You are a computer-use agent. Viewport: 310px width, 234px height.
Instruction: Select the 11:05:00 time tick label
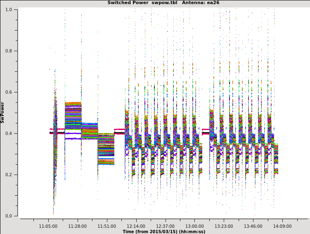(x=48, y=226)
